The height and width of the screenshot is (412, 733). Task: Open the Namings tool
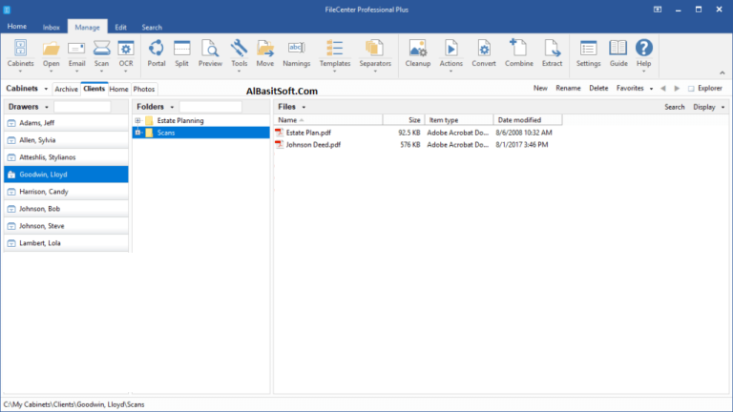297,48
